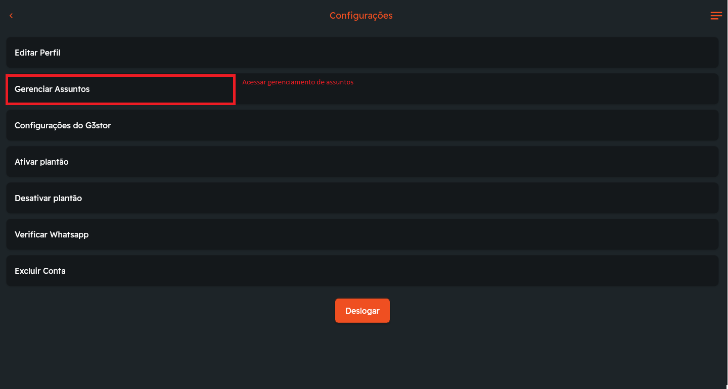Click the 'Editar Perfil' text label
The height and width of the screenshot is (389, 728).
37,53
